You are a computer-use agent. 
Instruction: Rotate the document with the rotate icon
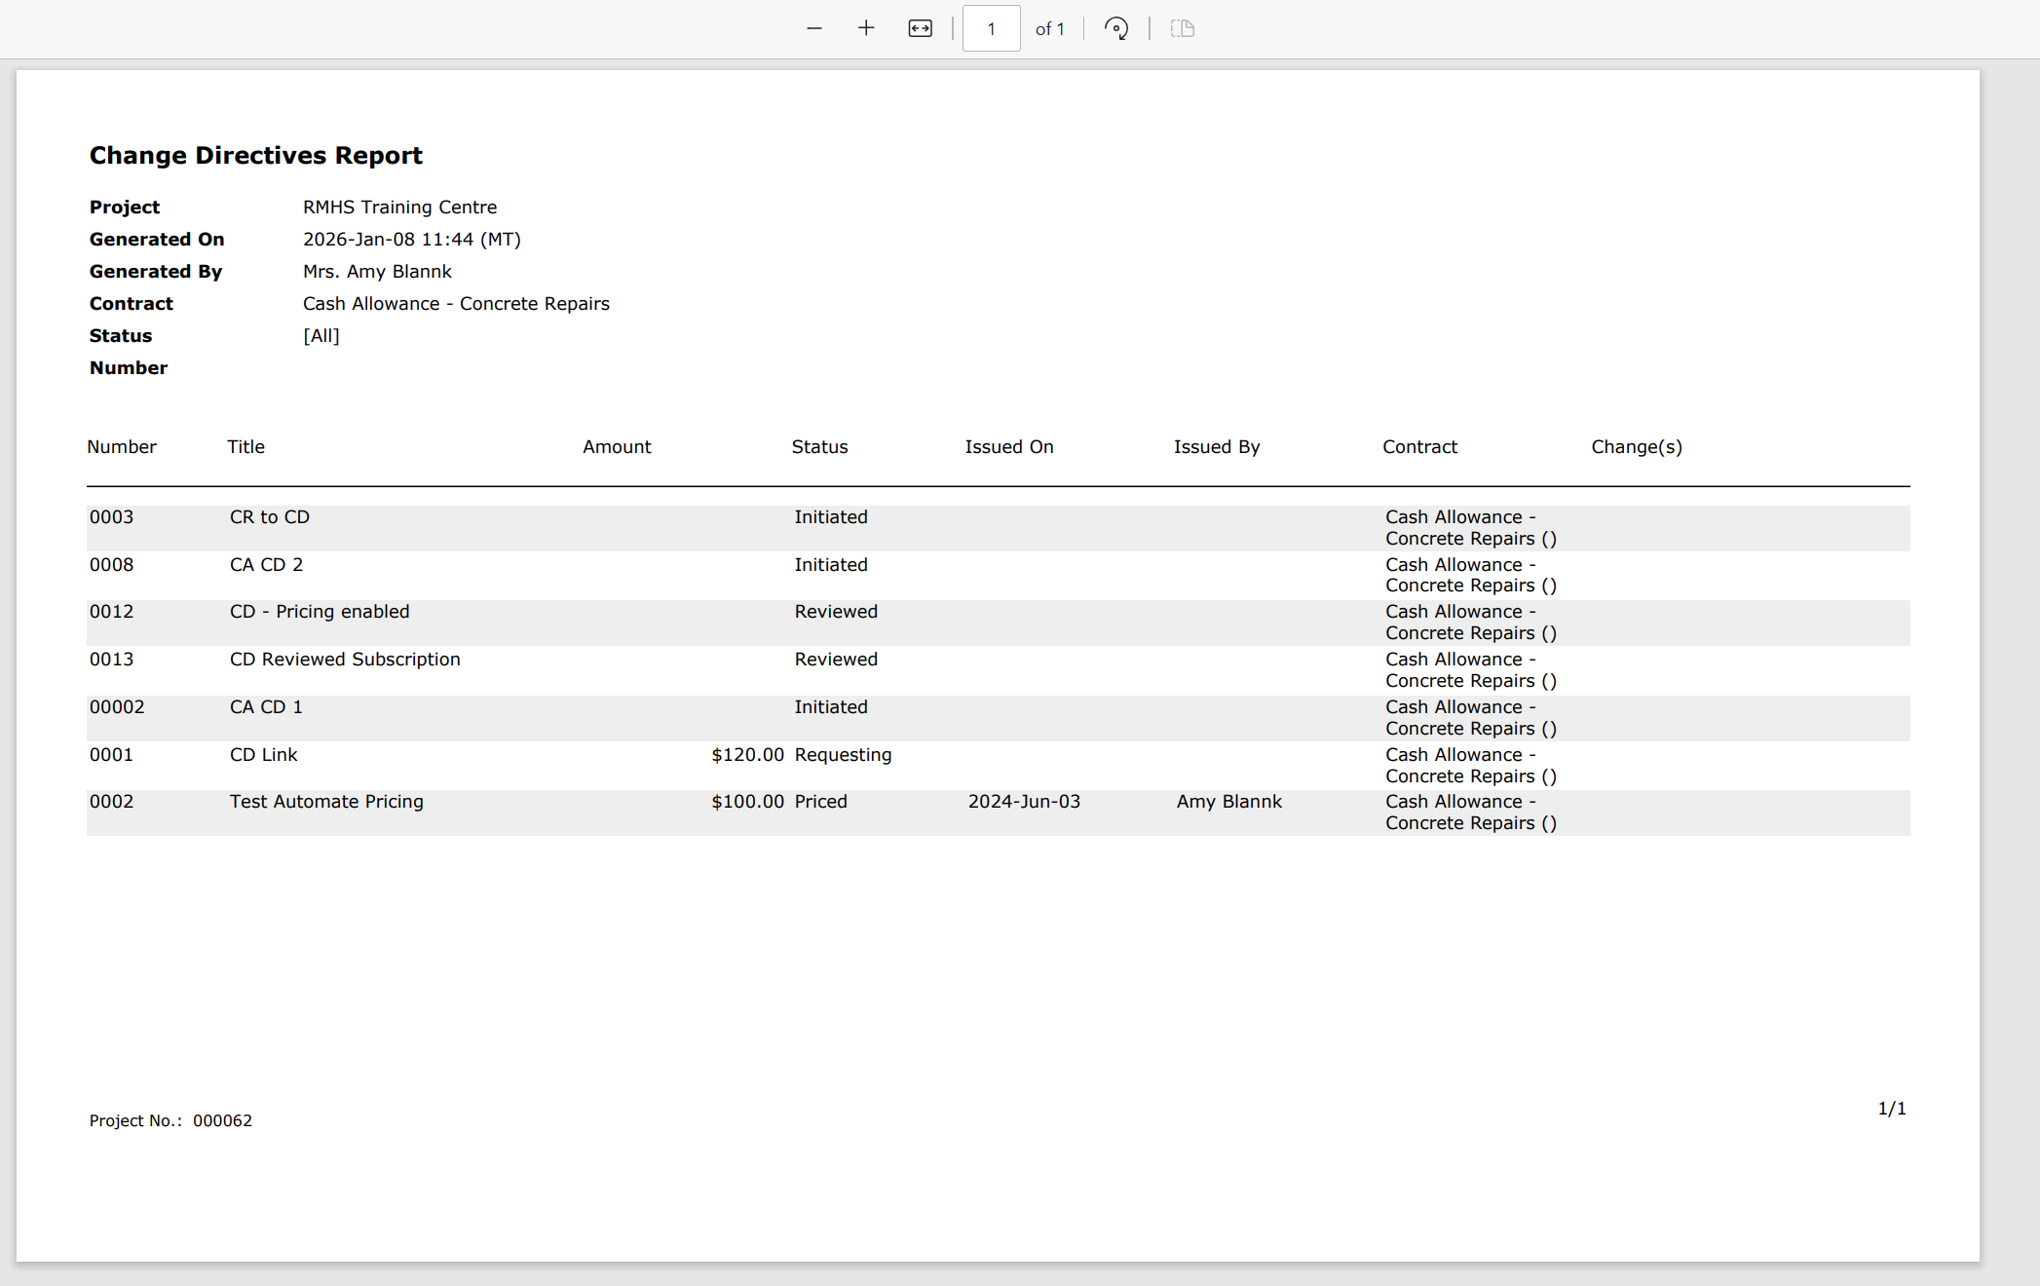(1116, 28)
